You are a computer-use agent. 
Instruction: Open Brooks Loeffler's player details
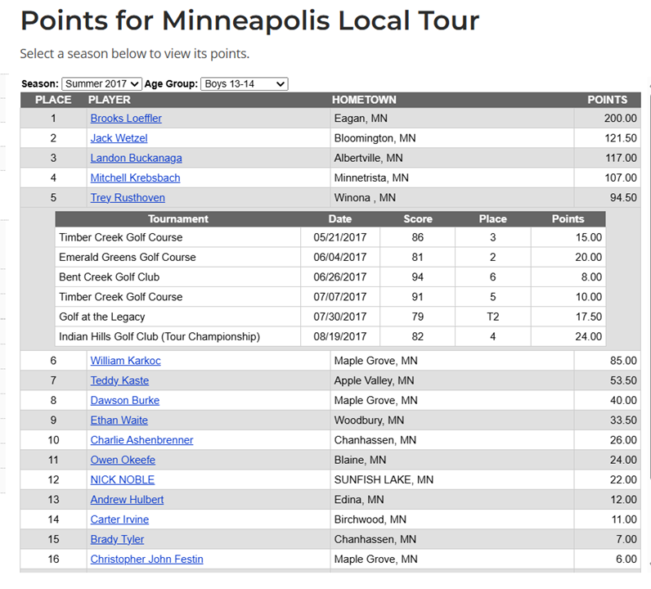tap(126, 119)
